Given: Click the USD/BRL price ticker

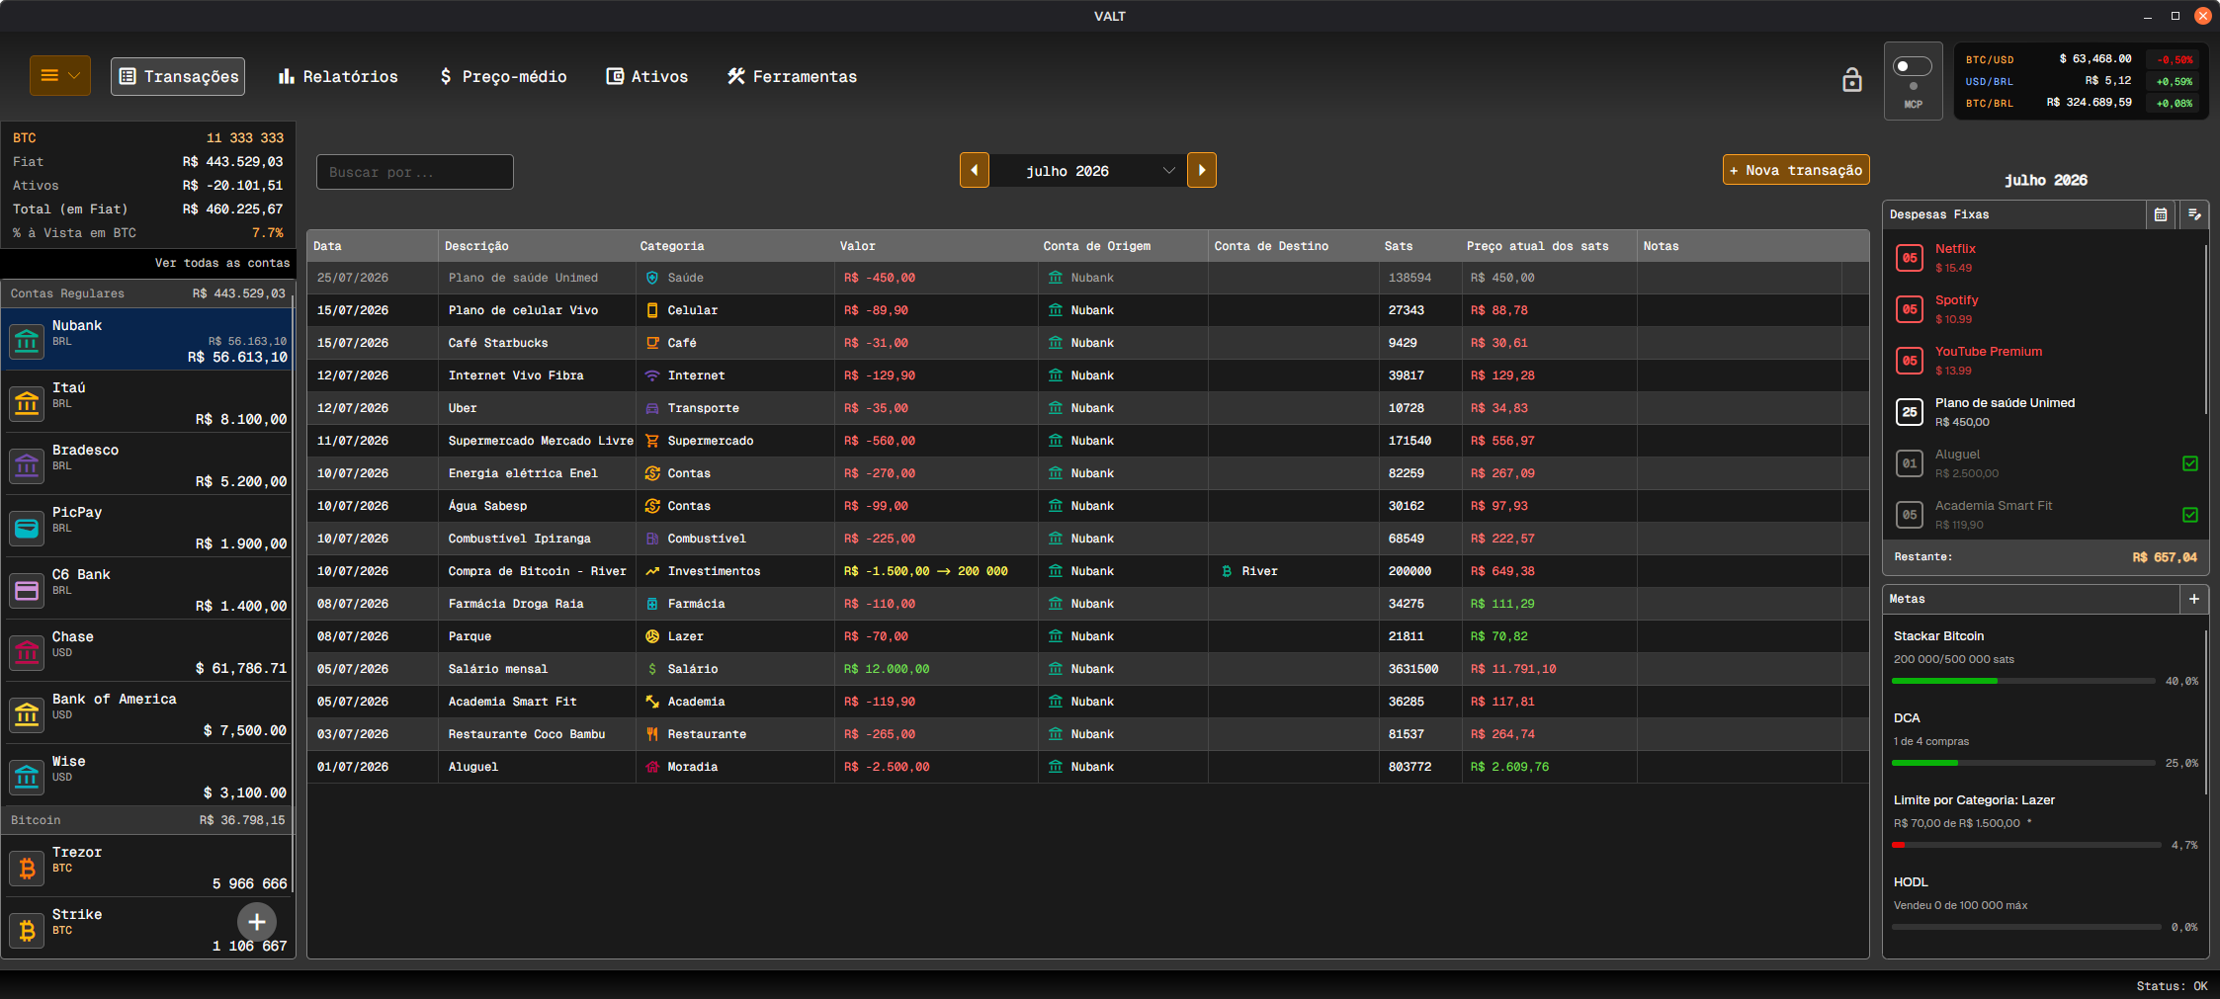Looking at the screenshot, I should point(2081,81).
